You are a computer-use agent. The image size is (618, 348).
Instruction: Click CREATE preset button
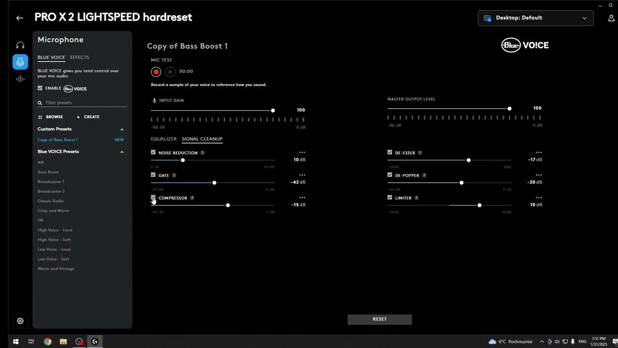coord(88,117)
